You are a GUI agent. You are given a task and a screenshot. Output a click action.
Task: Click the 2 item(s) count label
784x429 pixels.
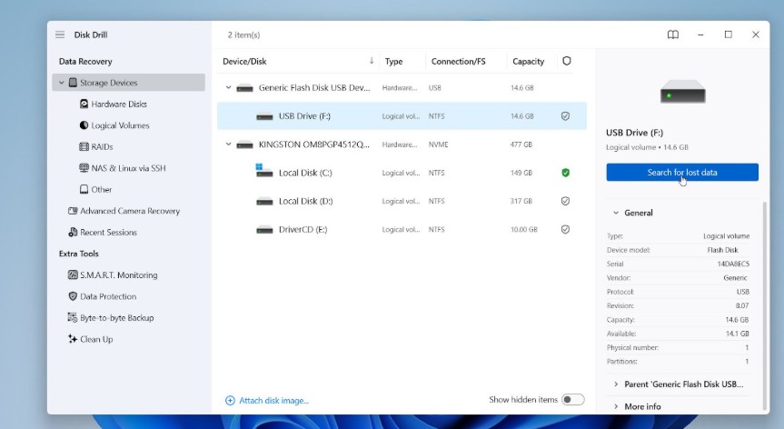click(x=243, y=35)
